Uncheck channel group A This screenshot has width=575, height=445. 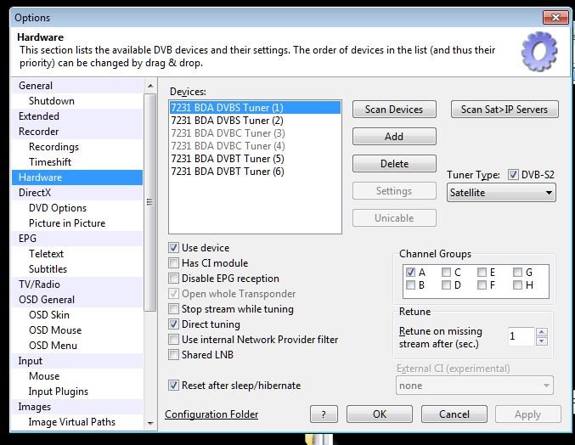point(411,273)
